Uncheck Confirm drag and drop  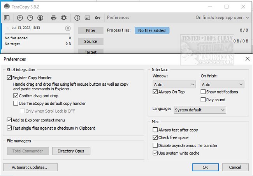(16, 96)
